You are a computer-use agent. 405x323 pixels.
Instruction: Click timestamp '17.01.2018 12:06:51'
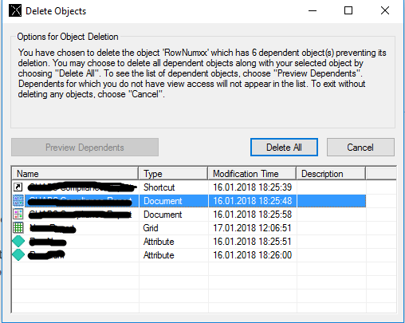pyautogui.click(x=253, y=228)
